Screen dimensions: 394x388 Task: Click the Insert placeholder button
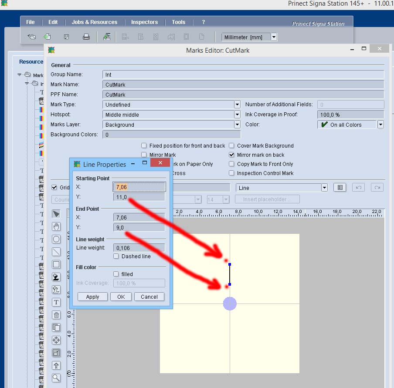coord(267,199)
